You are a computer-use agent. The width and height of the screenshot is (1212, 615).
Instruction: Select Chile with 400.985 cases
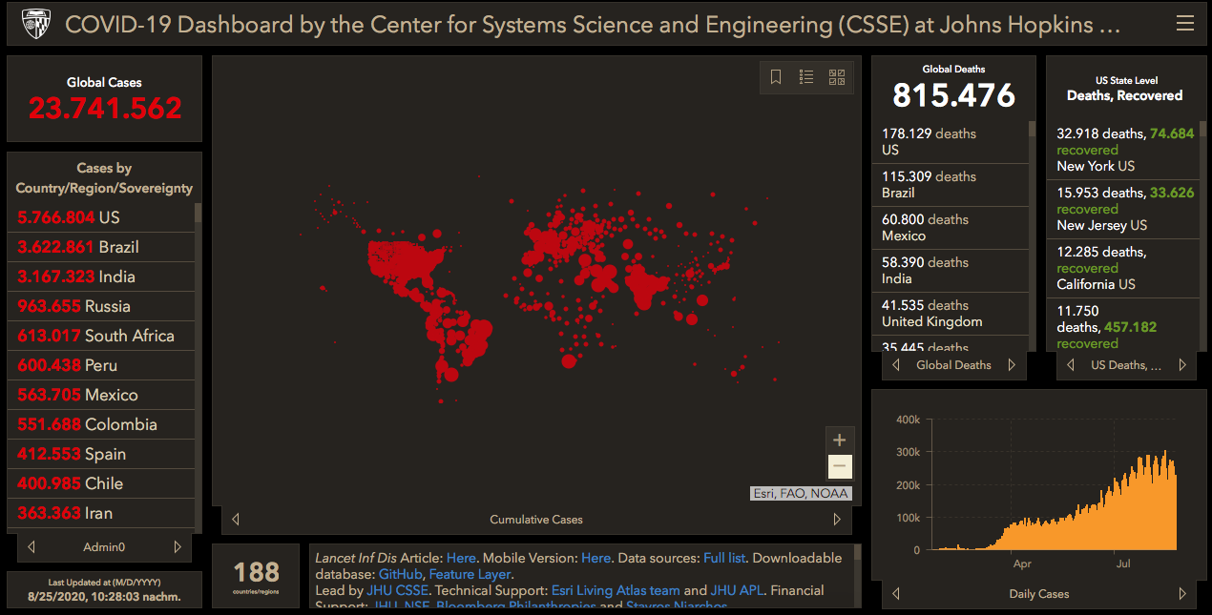(x=101, y=483)
